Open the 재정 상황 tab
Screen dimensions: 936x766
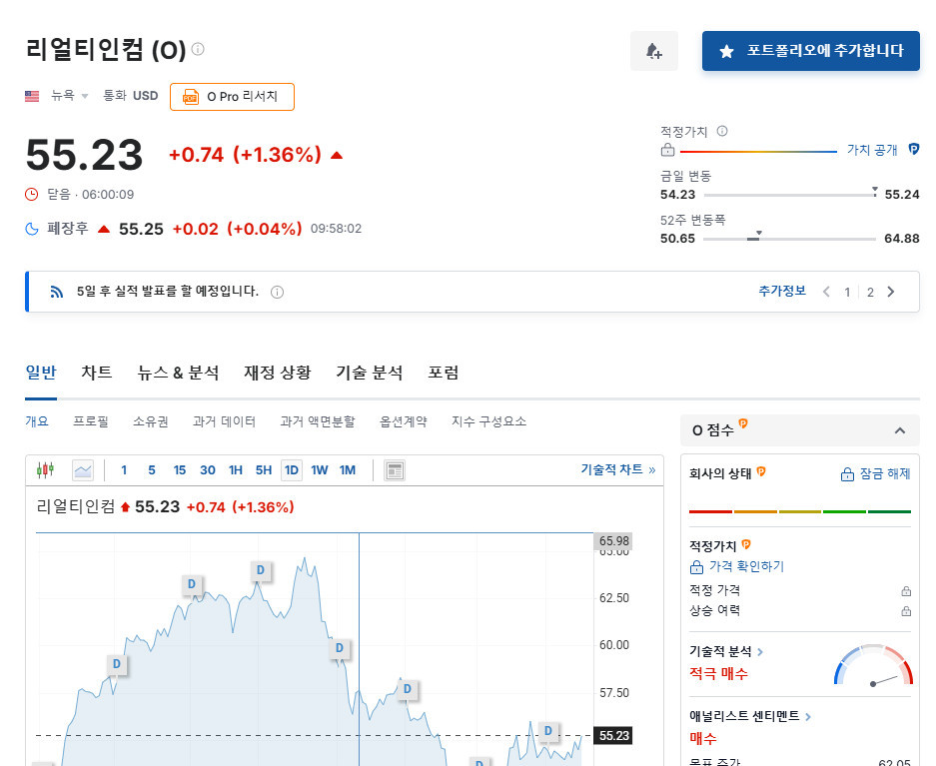277,373
